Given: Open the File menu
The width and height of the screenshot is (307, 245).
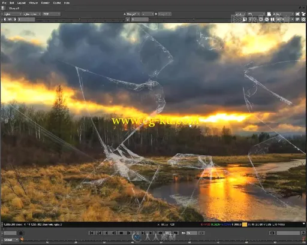Looking at the screenshot, I should (x=4, y=3).
